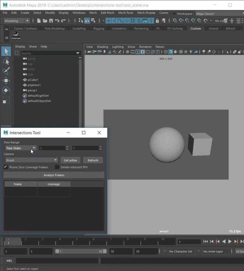Enable Prune Zero Coverage Frames checkbox
Screen dimensions: 244x271
coord(6,167)
